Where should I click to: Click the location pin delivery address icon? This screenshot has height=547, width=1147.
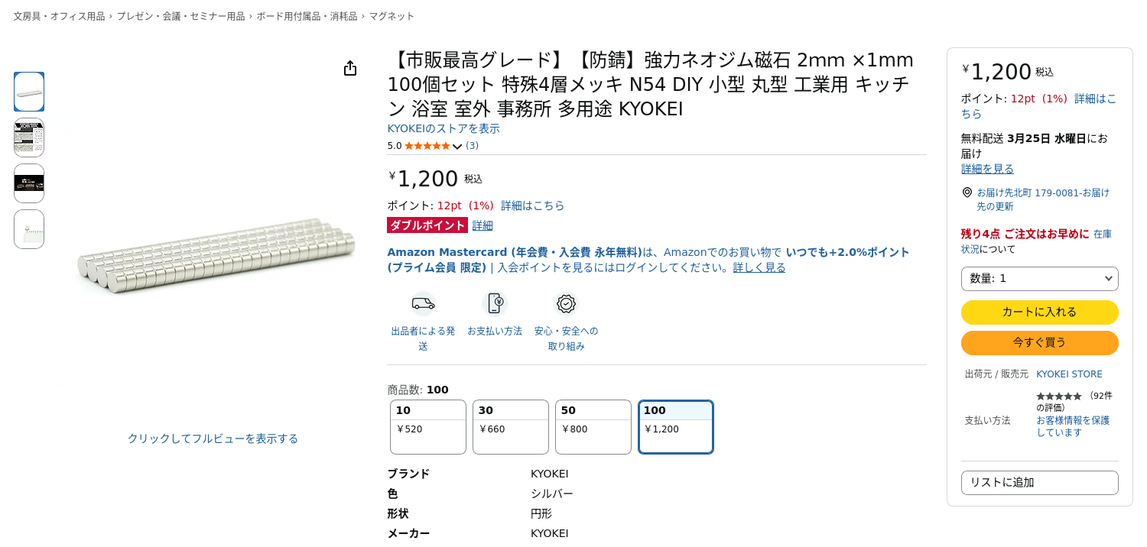pos(967,193)
